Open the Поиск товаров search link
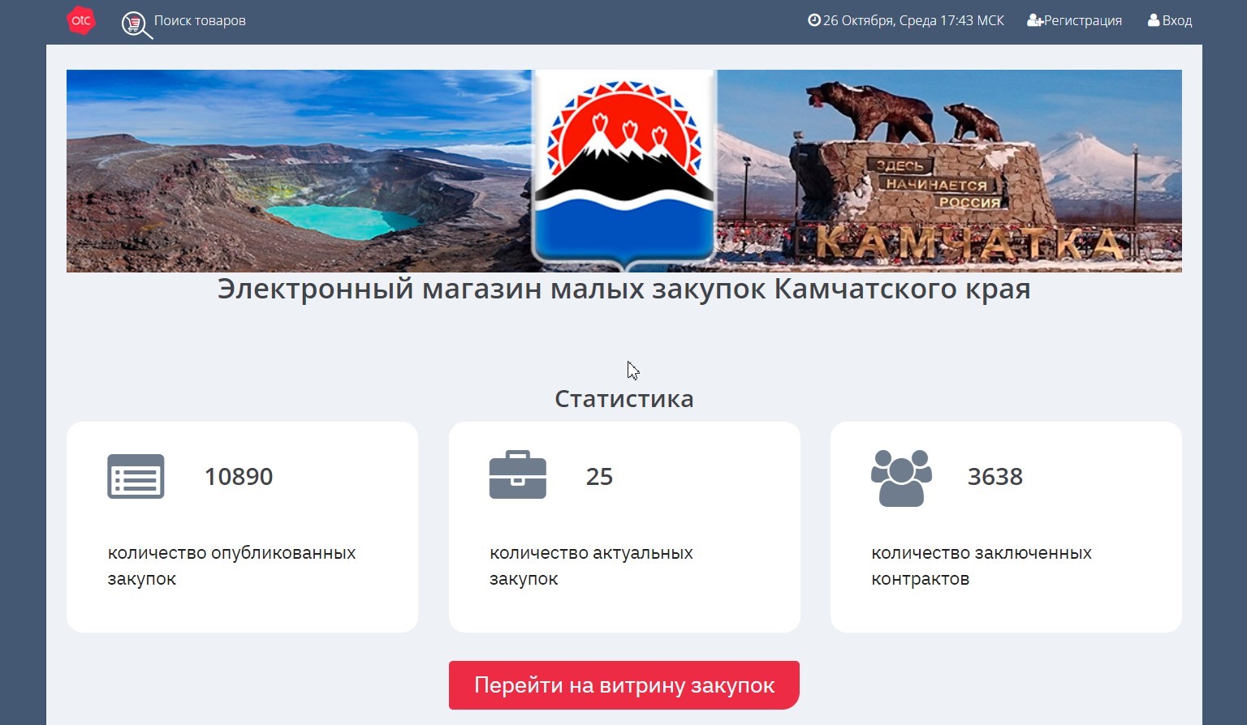The image size is (1247, 725). tap(200, 20)
